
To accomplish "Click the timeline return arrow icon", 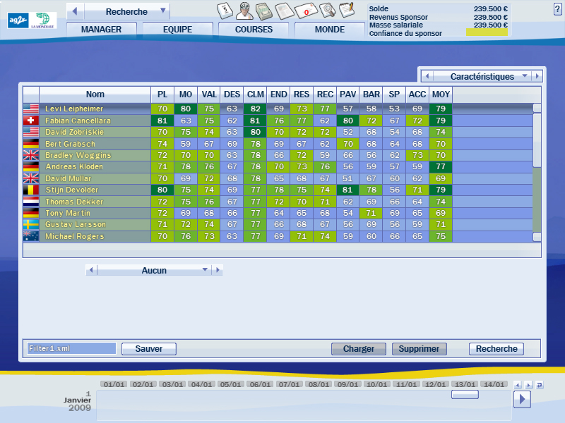I will coord(540,385).
